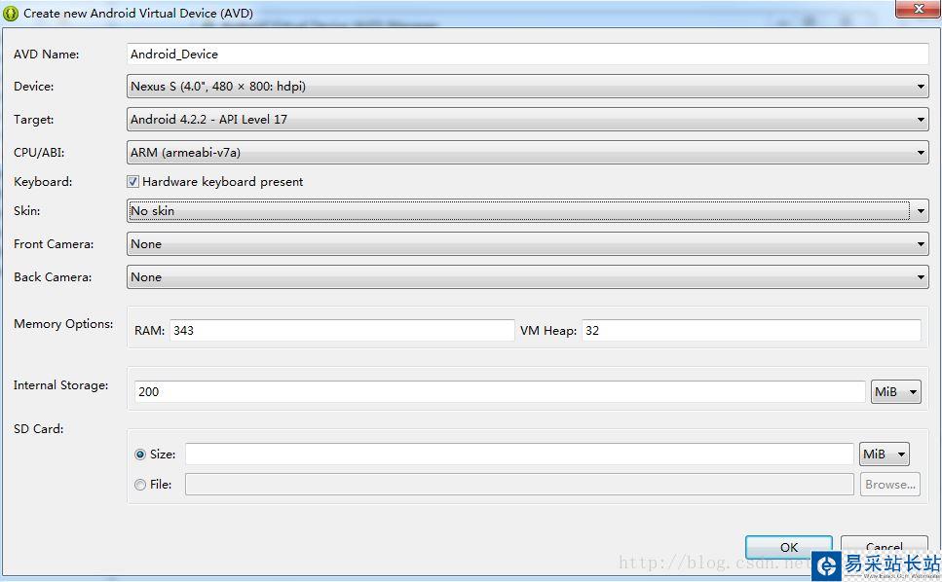This screenshot has width=942, height=582.
Task: Open the Device dropdown showing Nexus S
Action: (527, 87)
